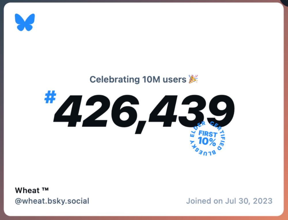Click the circular Certified Bluesky Elder stamp
Viewport: 288px width, 220px height.
click(x=207, y=138)
